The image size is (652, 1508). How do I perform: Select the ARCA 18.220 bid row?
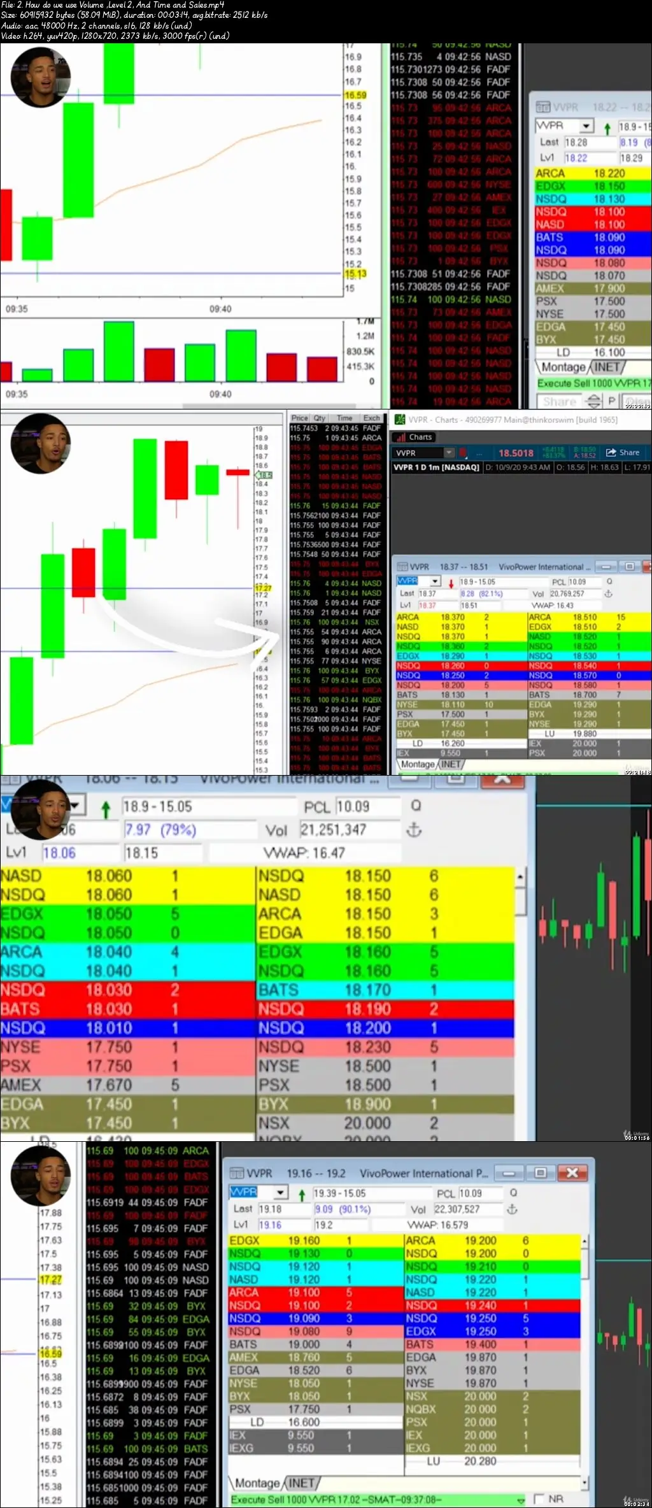pos(593,173)
